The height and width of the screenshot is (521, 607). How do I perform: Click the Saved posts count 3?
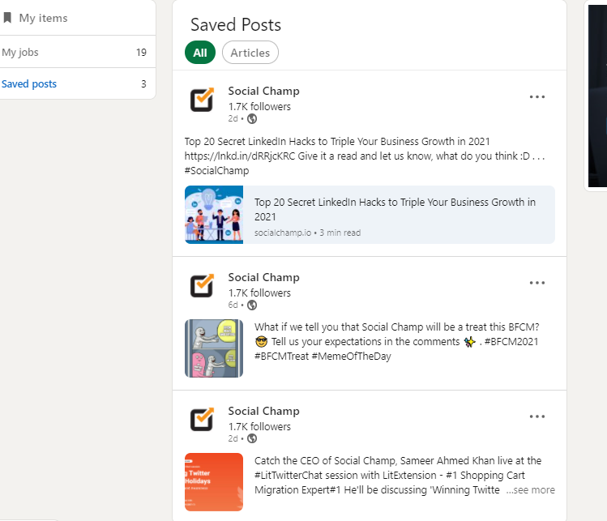click(143, 84)
